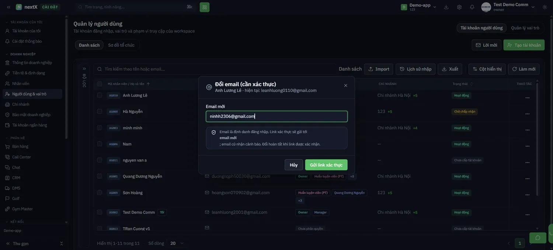The width and height of the screenshot is (553, 250).
Task: Tick the checkbox for minh minh
Action: 100,128
